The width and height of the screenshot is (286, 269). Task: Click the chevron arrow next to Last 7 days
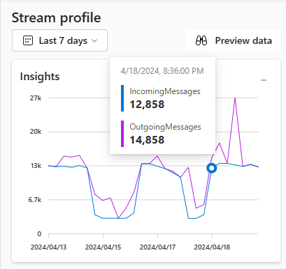click(x=94, y=40)
